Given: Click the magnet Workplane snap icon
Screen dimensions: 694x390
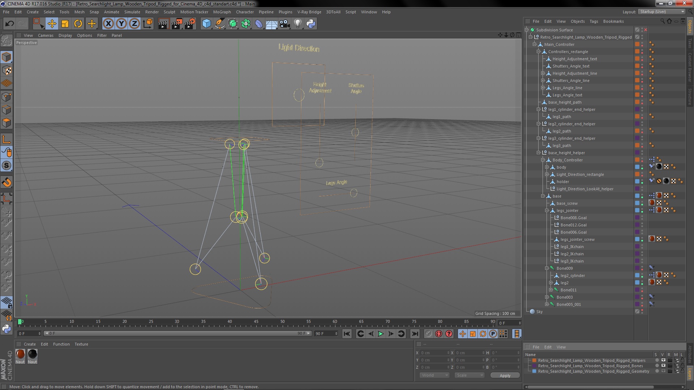Looking at the screenshot, I should [7, 182].
